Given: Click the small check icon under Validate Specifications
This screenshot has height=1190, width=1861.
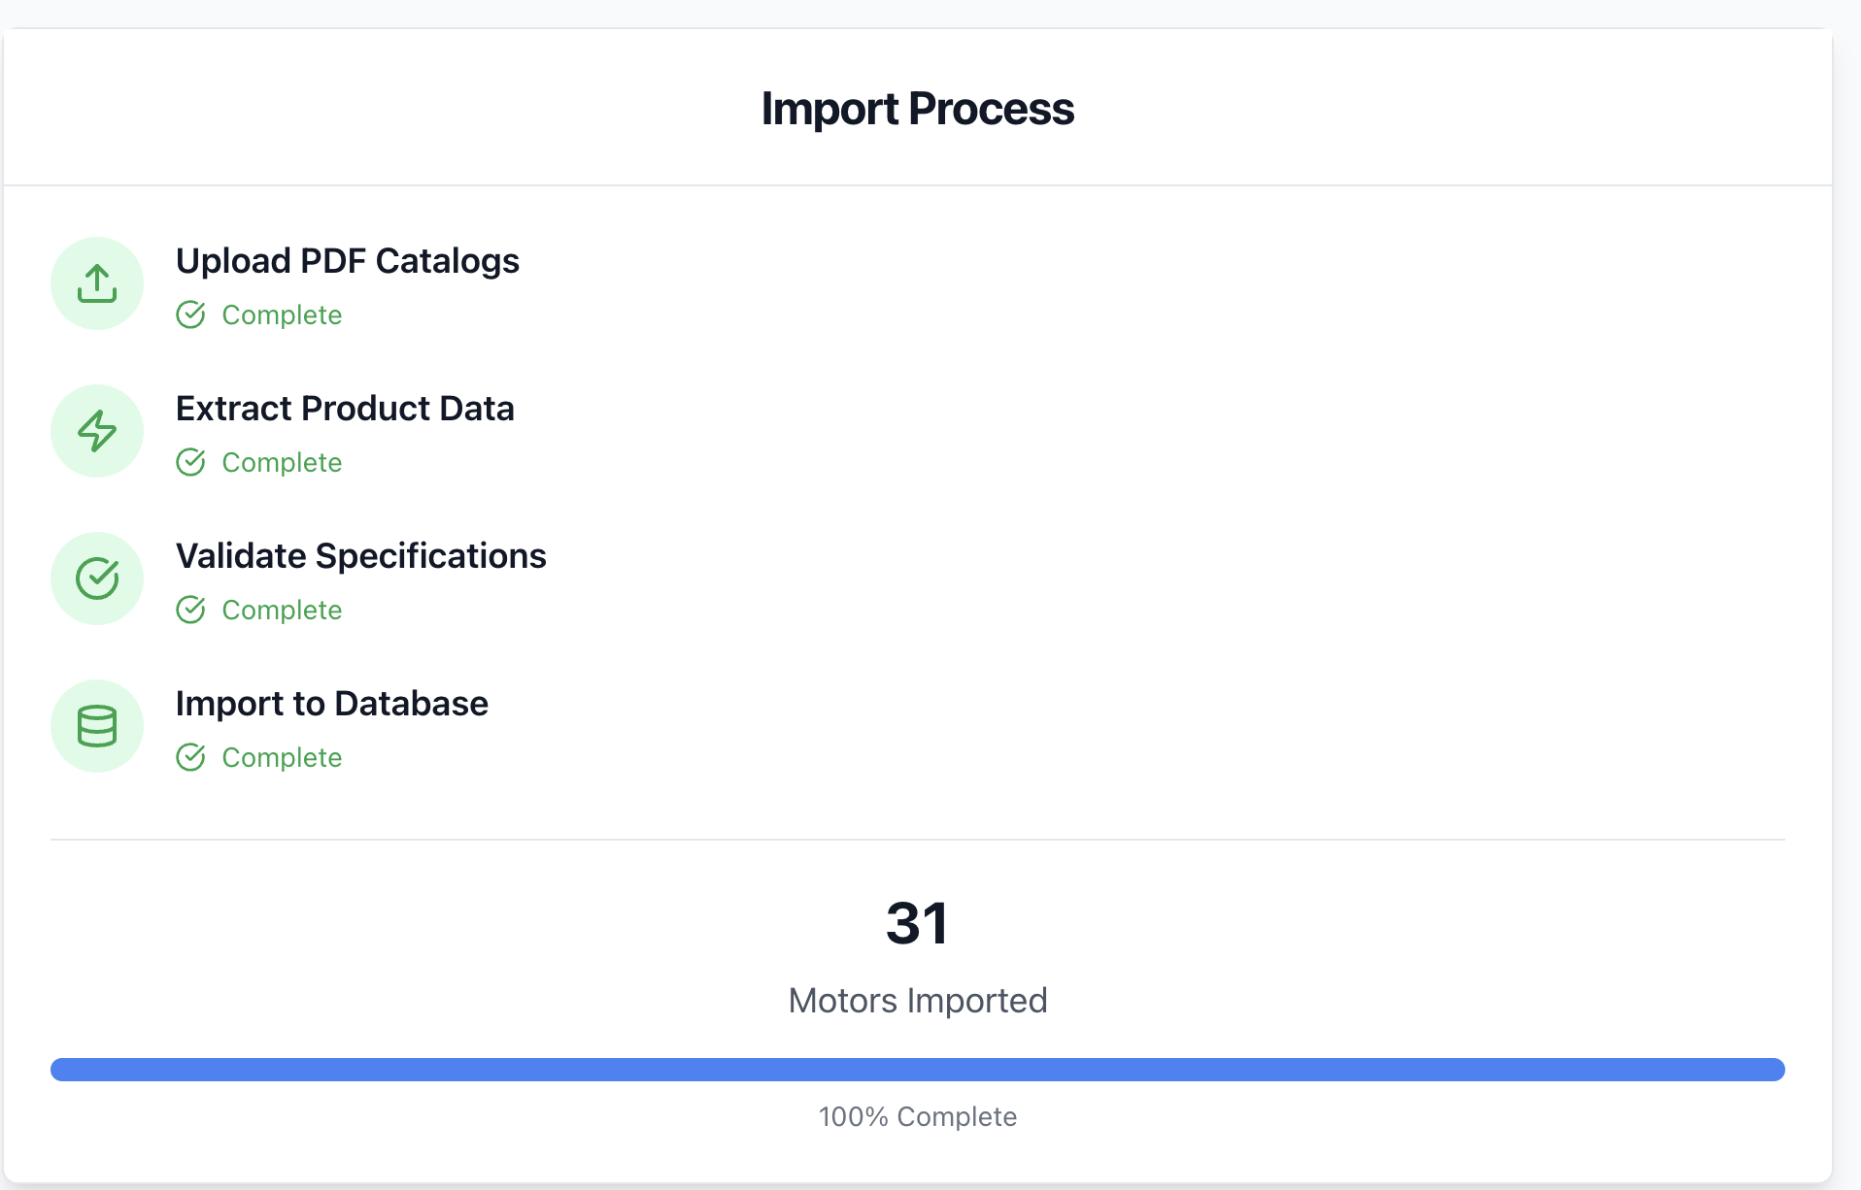Looking at the screenshot, I should (x=190, y=610).
